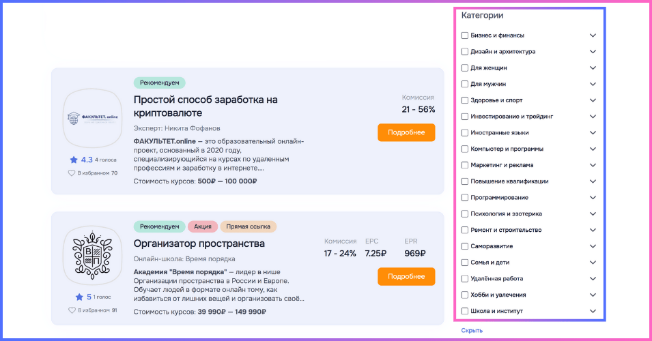Image resolution: width=652 pixels, height=341 pixels.
Task: Click "Эксперт: Никита Фофанов" text
Action: coord(177,128)
